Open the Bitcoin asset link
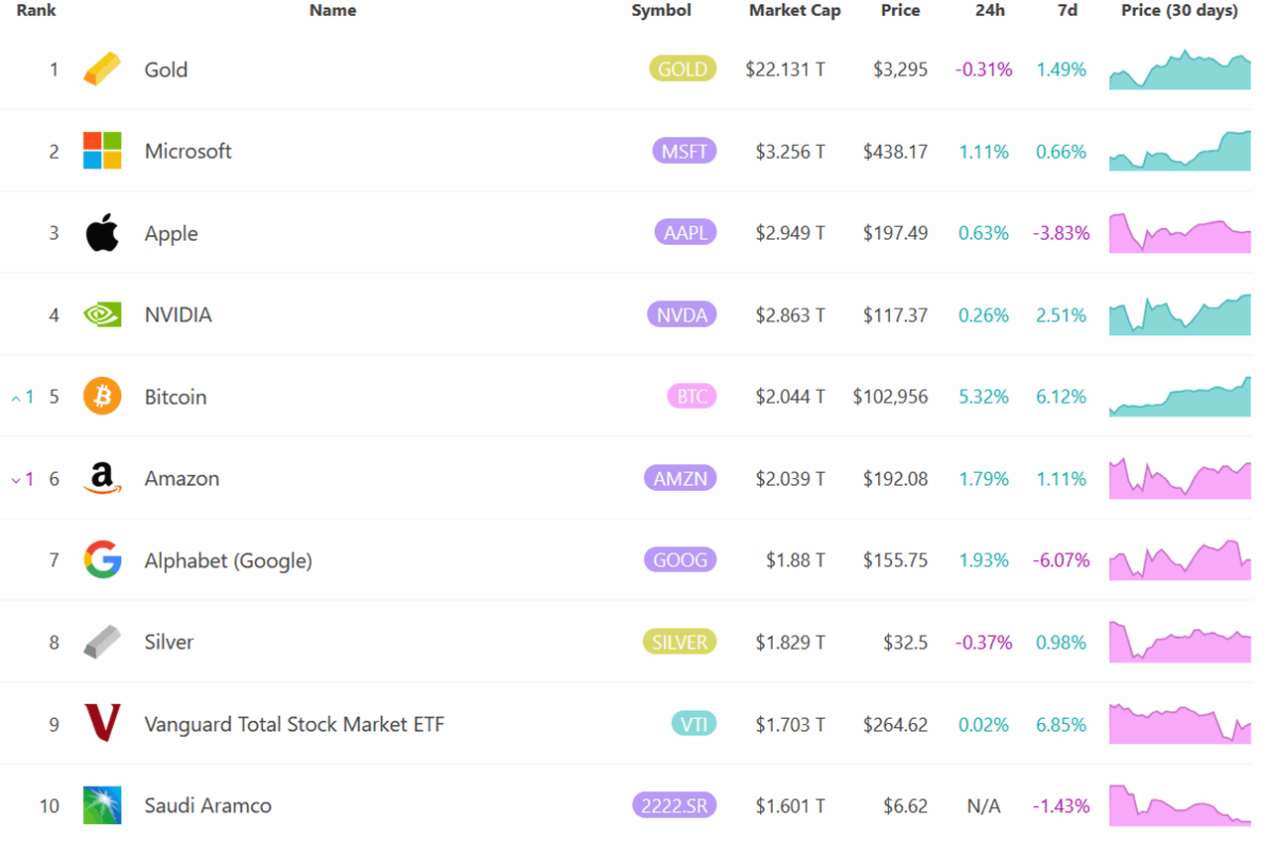 pyautogui.click(x=176, y=397)
